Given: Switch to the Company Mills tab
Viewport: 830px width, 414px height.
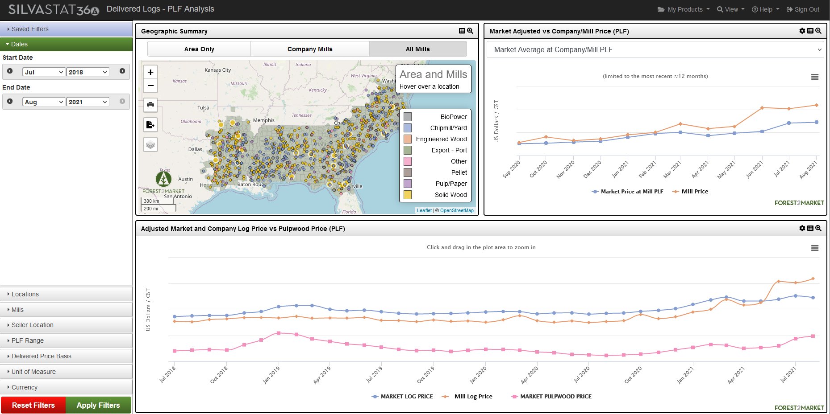Looking at the screenshot, I should point(310,49).
